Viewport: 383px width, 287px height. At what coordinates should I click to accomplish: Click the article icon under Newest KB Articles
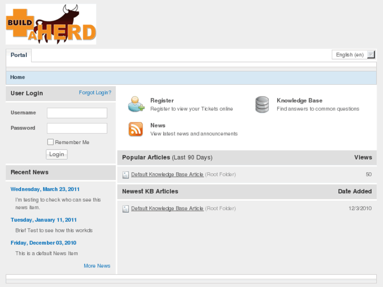pyautogui.click(x=125, y=209)
